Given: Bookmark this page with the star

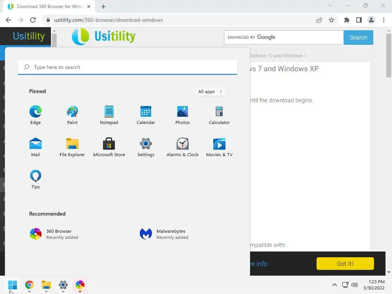Looking at the screenshot, I should click(x=332, y=20).
